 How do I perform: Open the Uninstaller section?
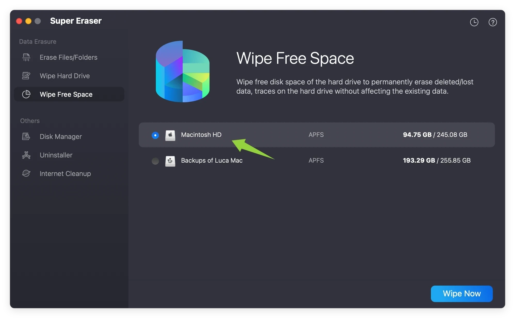(69, 155)
